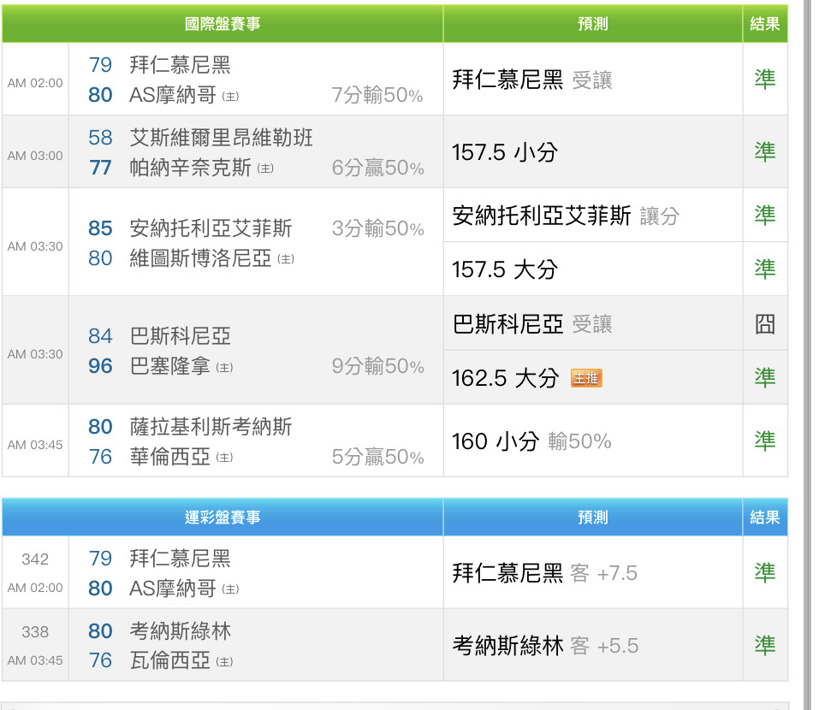
Task: Click the blue 結果 column header
Action: point(765,518)
